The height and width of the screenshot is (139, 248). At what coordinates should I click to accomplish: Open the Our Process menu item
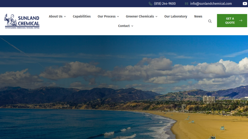(106, 16)
